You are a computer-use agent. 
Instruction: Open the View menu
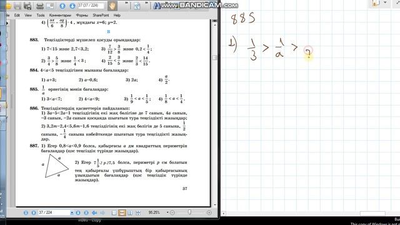click(28, 15)
